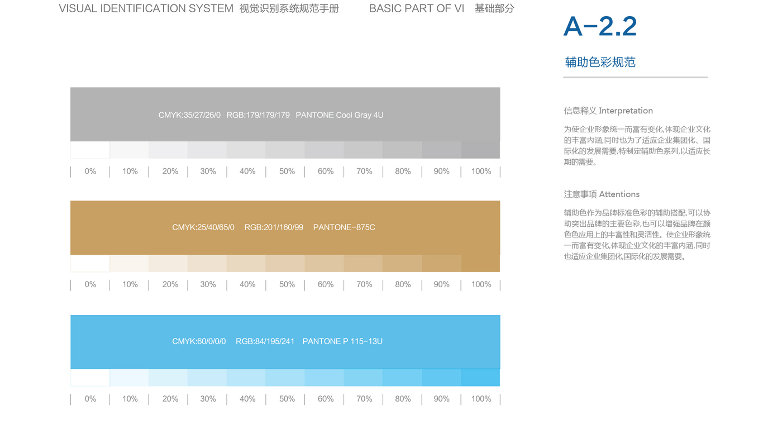Choose the 10% gold tint swatch
Viewport: 763px width, 429px height.
[129, 263]
